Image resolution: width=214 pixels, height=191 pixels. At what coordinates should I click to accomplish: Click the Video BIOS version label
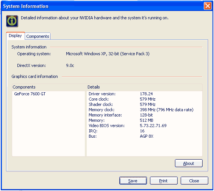coord(106,126)
